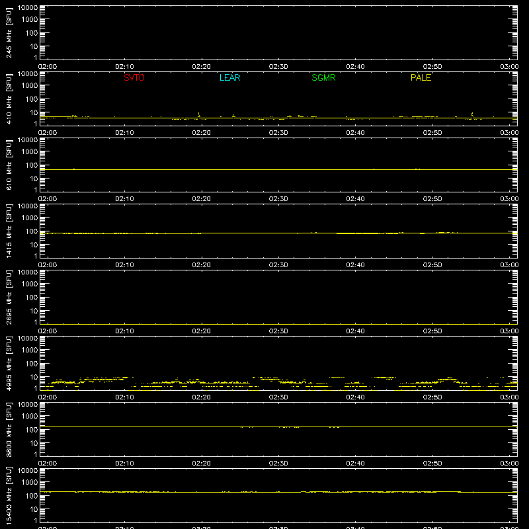Click the green SGMR station label

pyautogui.click(x=323, y=77)
